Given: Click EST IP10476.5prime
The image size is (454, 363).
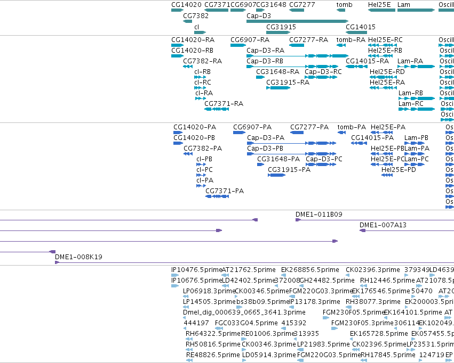Looking at the screenshot, I should click(x=197, y=270).
